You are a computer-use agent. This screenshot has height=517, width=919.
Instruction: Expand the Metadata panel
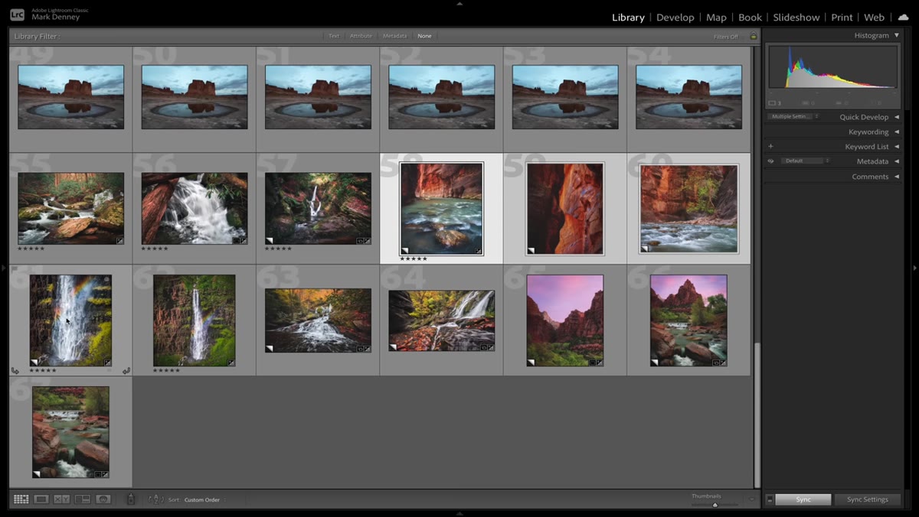tap(897, 161)
